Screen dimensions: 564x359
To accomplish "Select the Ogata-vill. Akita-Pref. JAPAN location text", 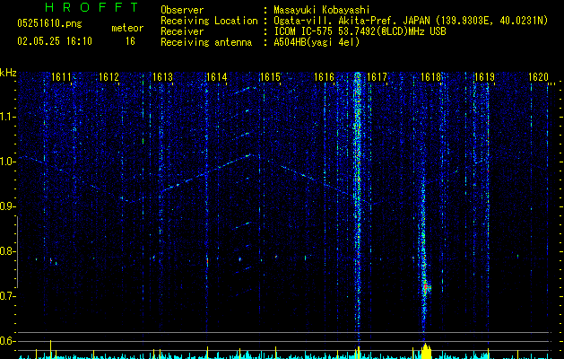I will [x=411, y=21].
